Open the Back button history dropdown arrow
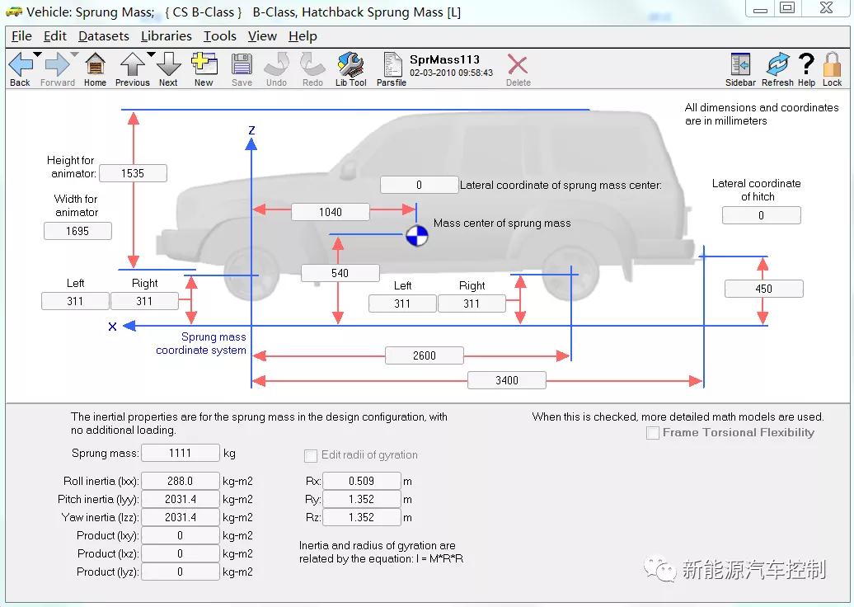 37,55
